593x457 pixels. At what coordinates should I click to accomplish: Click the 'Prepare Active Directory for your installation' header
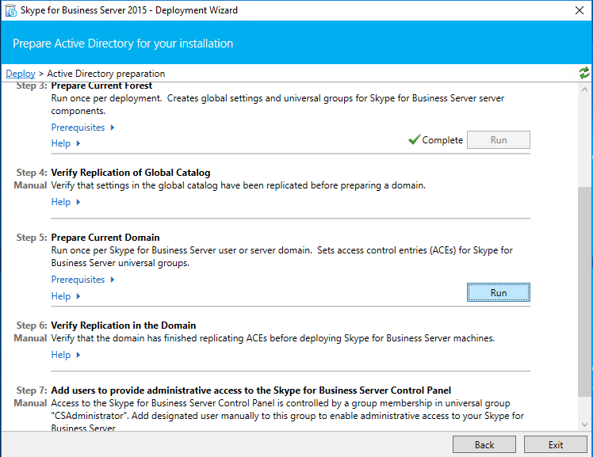pos(123,44)
